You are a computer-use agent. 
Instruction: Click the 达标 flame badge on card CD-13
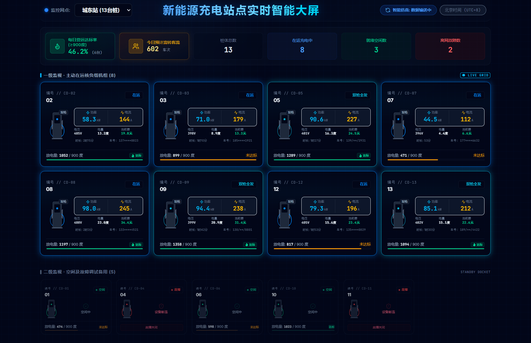pyautogui.click(x=478, y=245)
